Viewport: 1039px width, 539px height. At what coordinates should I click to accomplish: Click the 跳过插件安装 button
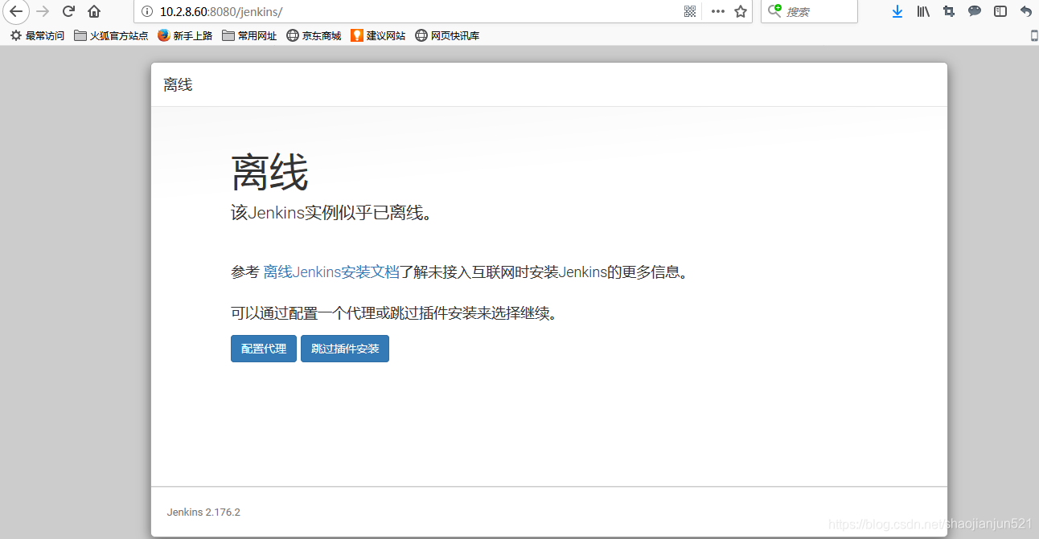point(345,349)
